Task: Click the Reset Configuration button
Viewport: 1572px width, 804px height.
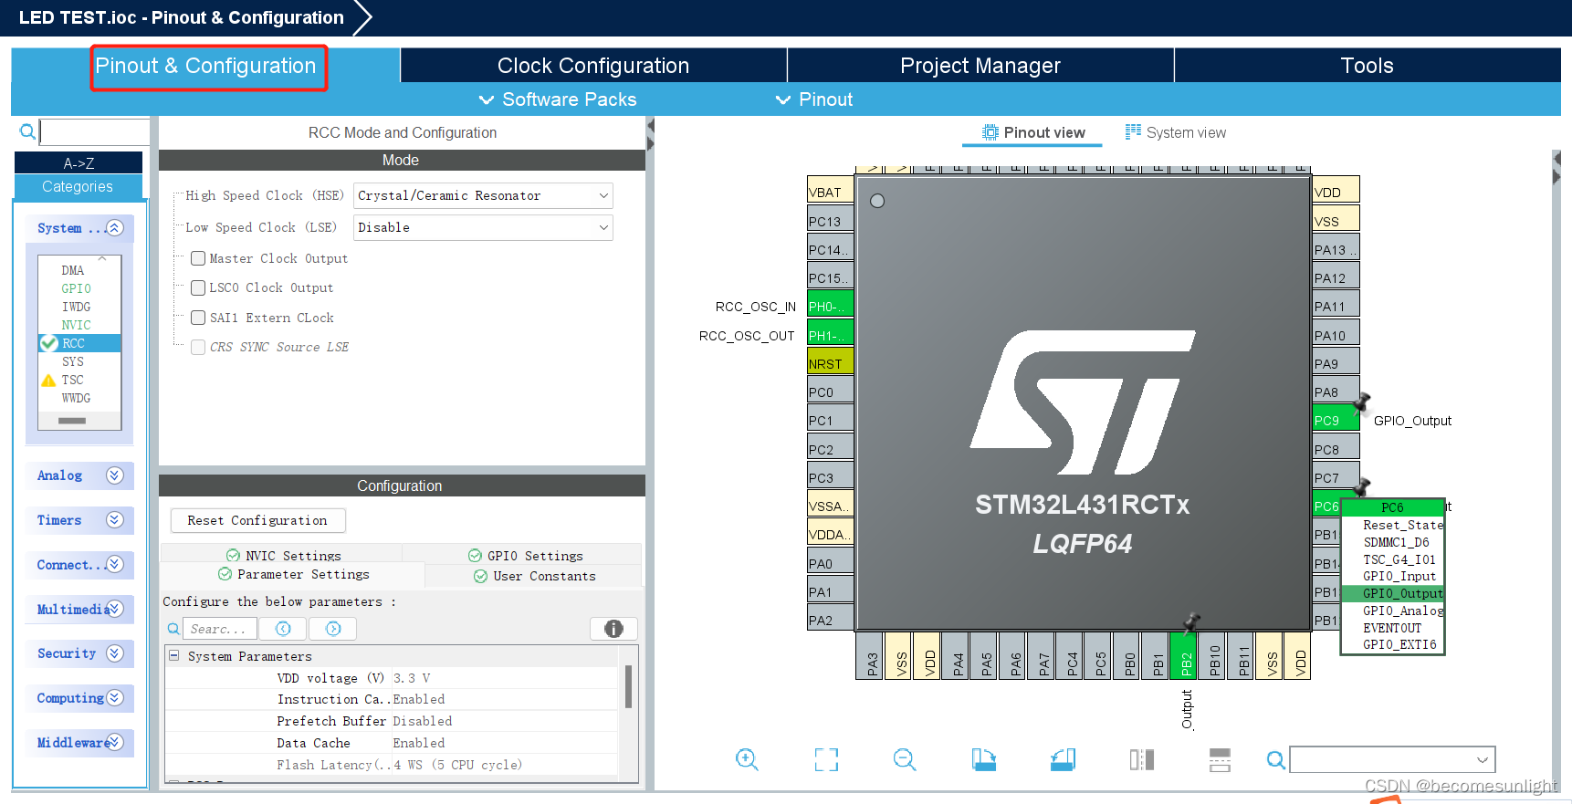Action: [257, 520]
